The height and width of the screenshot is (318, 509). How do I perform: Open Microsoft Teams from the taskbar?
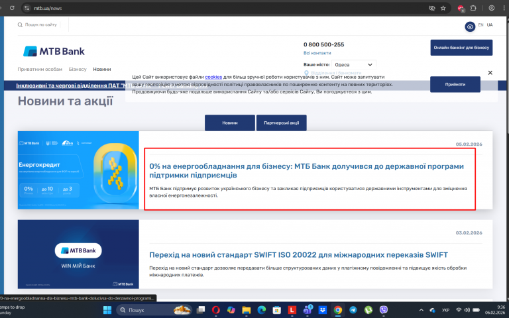pyautogui.click(x=308, y=310)
